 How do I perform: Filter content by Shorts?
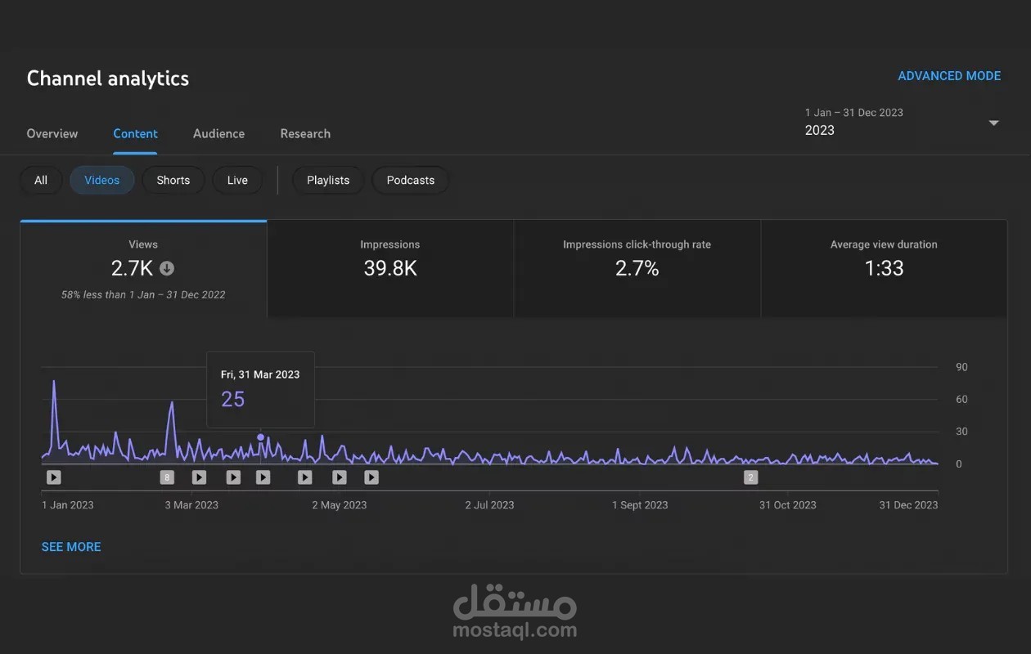(x=173, y=180)
